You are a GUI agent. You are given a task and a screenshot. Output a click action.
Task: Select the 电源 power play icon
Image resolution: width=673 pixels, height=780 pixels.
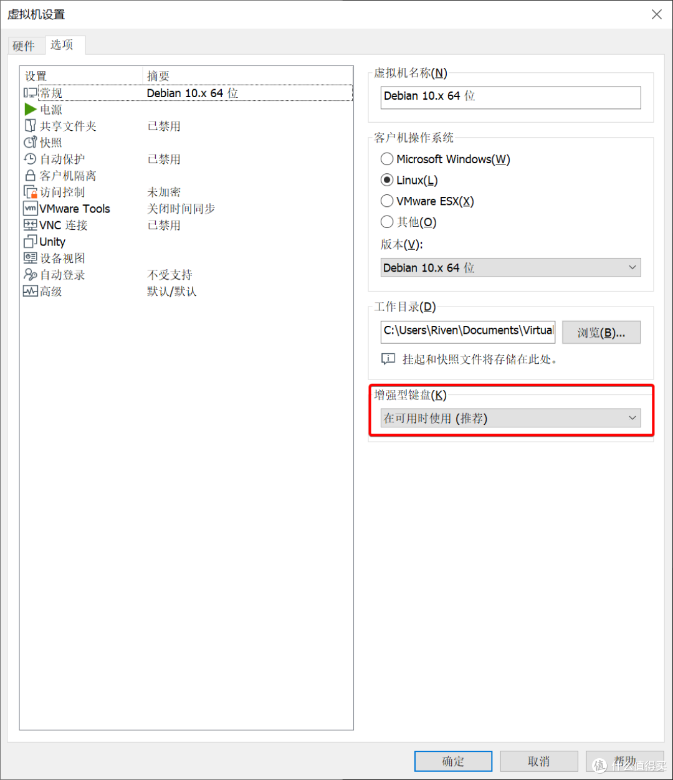click(x=30, y=110)
